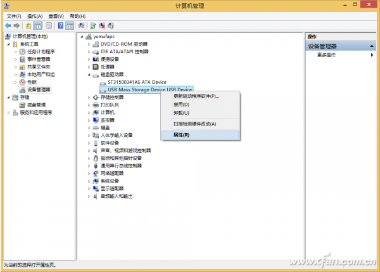Open the More Actions submenu arrow
The image size is (380, 272).
coord(372,55)
